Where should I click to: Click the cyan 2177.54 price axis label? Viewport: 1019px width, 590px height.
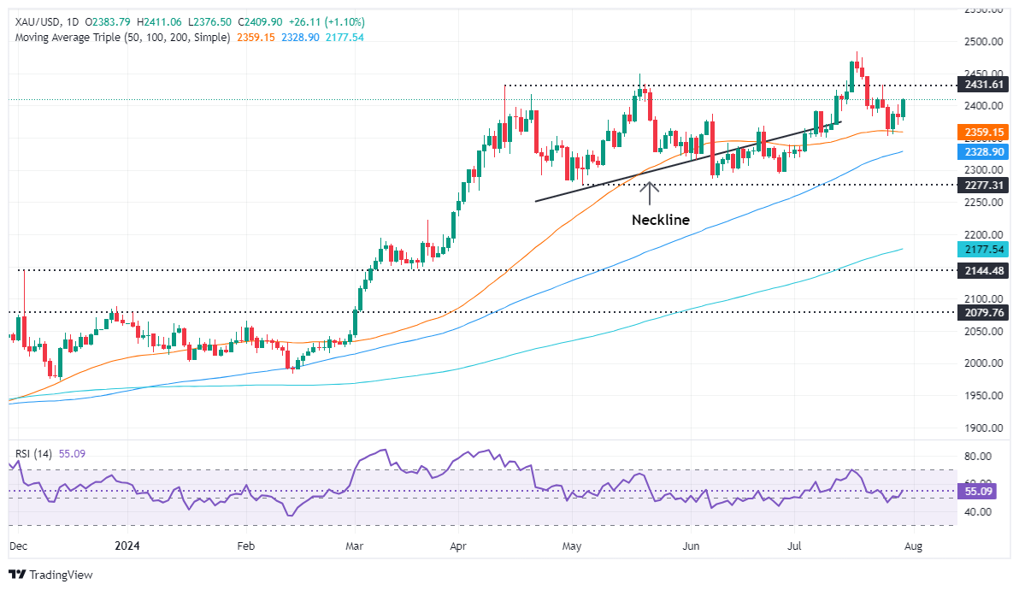[984, 250]
